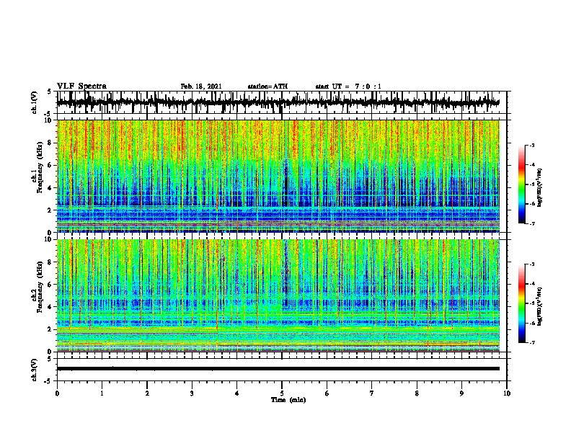Click the ch.3 flat voltage trace
Screen dimensions: 571x441
(x=278, y=369)
